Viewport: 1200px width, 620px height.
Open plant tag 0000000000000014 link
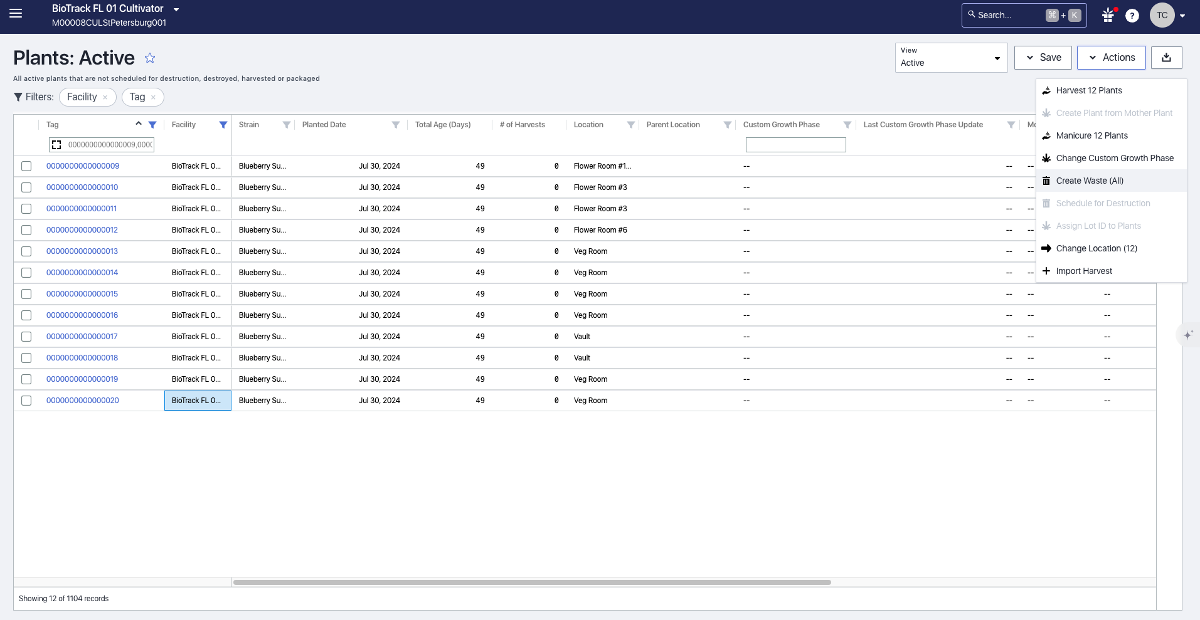click(82, 273)
